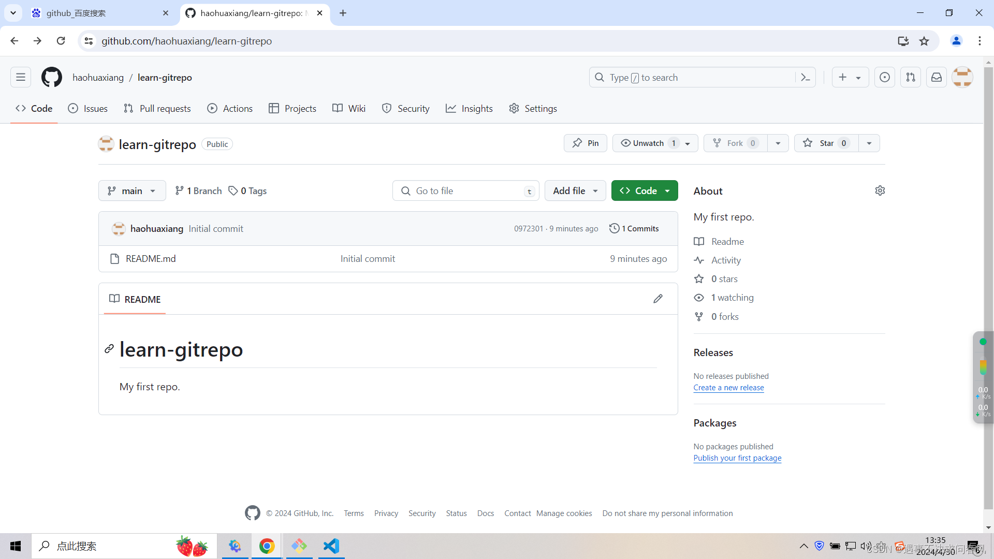Switch to the Pull requests tab

pos(157,109)
